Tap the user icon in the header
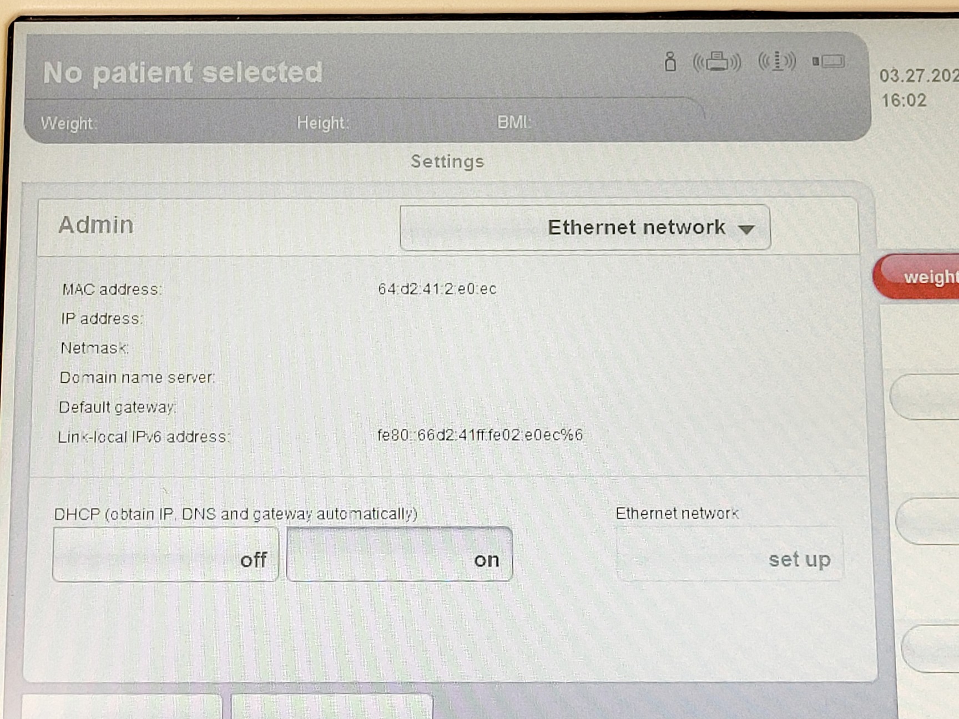This screenshot has height=719, width=959. [670, 62]
